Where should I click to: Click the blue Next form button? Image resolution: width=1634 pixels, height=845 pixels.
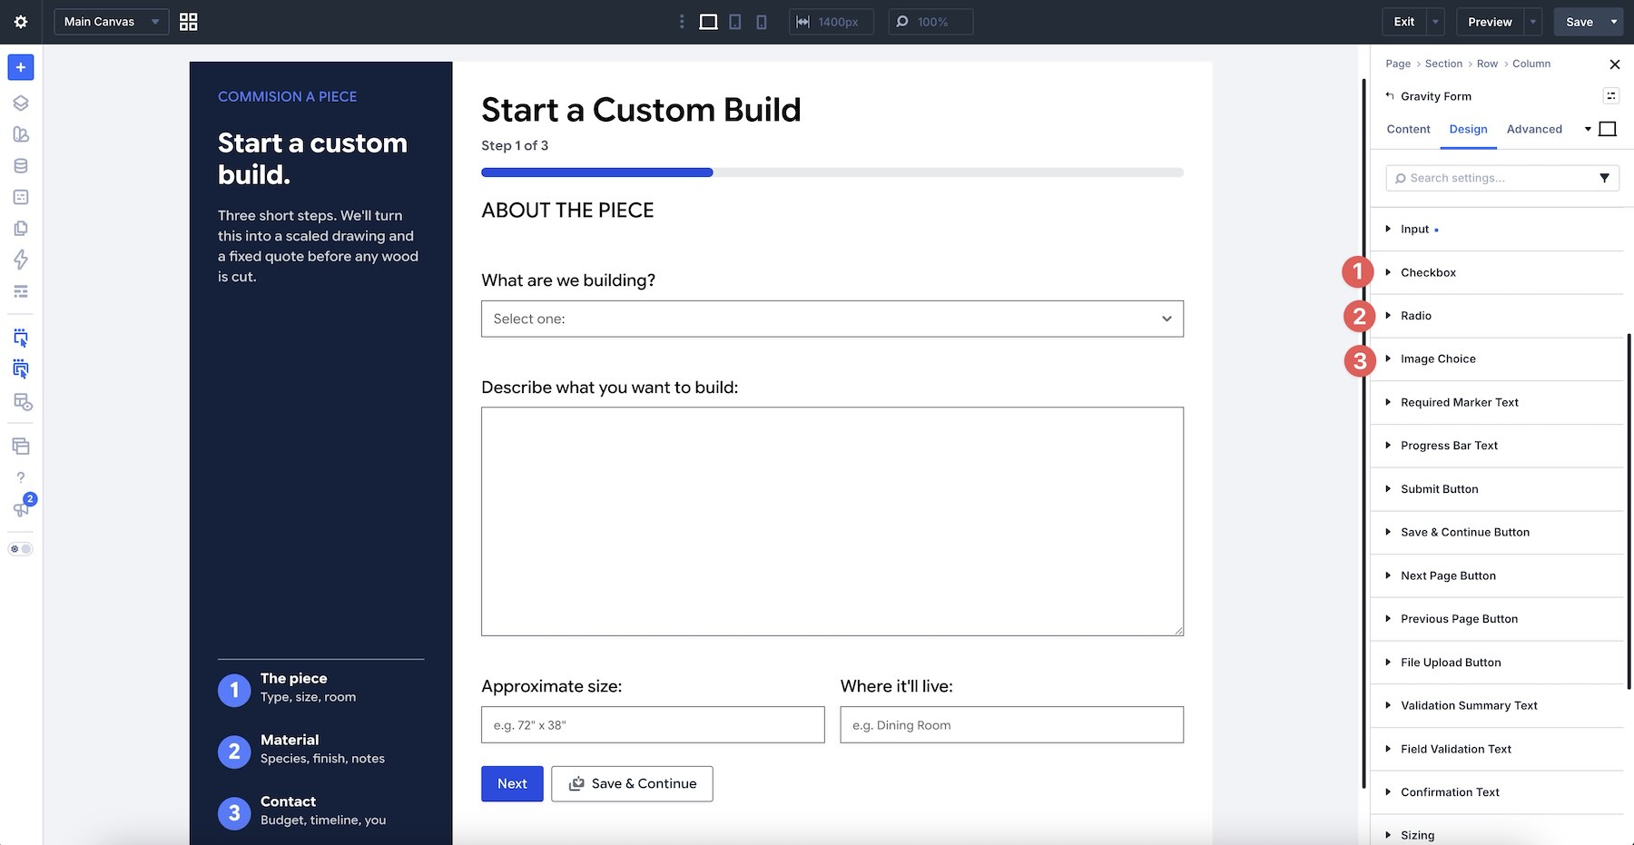512,783
